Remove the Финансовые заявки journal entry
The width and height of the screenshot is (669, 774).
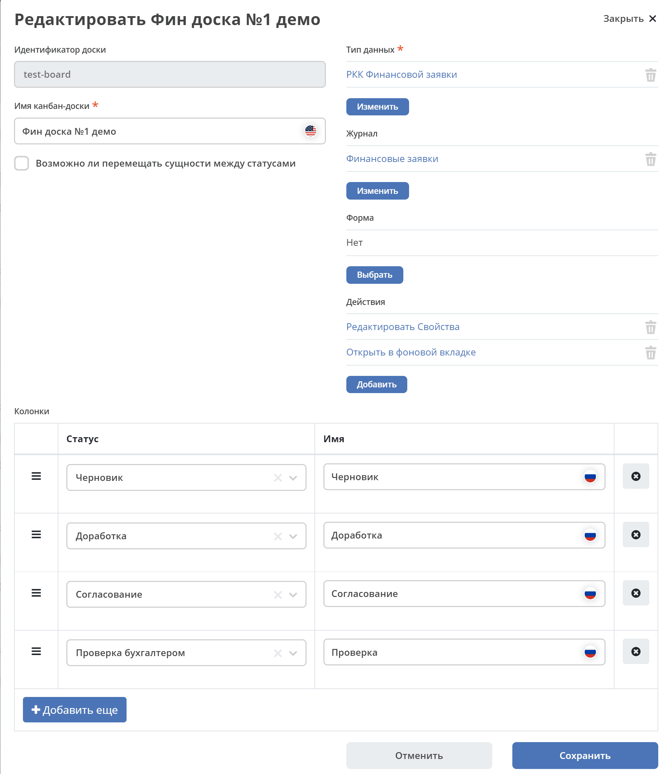tap(650, 159)
